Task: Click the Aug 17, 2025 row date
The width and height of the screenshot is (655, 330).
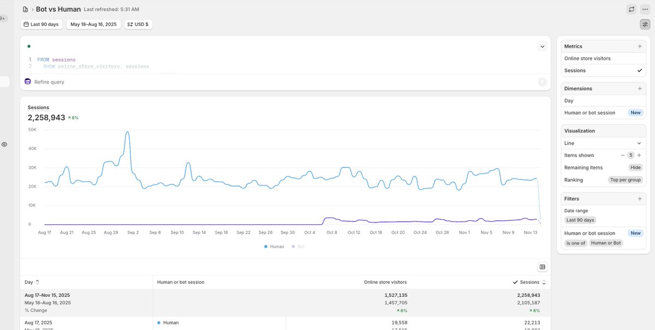Action: click(x=38, y=322)
